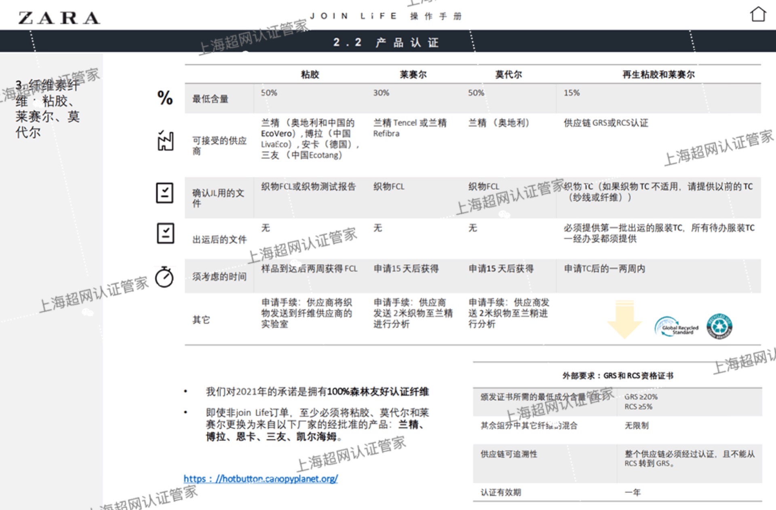The image size is (776, 510).
Task: Open the hotbutton.canopyplanet.org link
Action: [x=261, y=479]
